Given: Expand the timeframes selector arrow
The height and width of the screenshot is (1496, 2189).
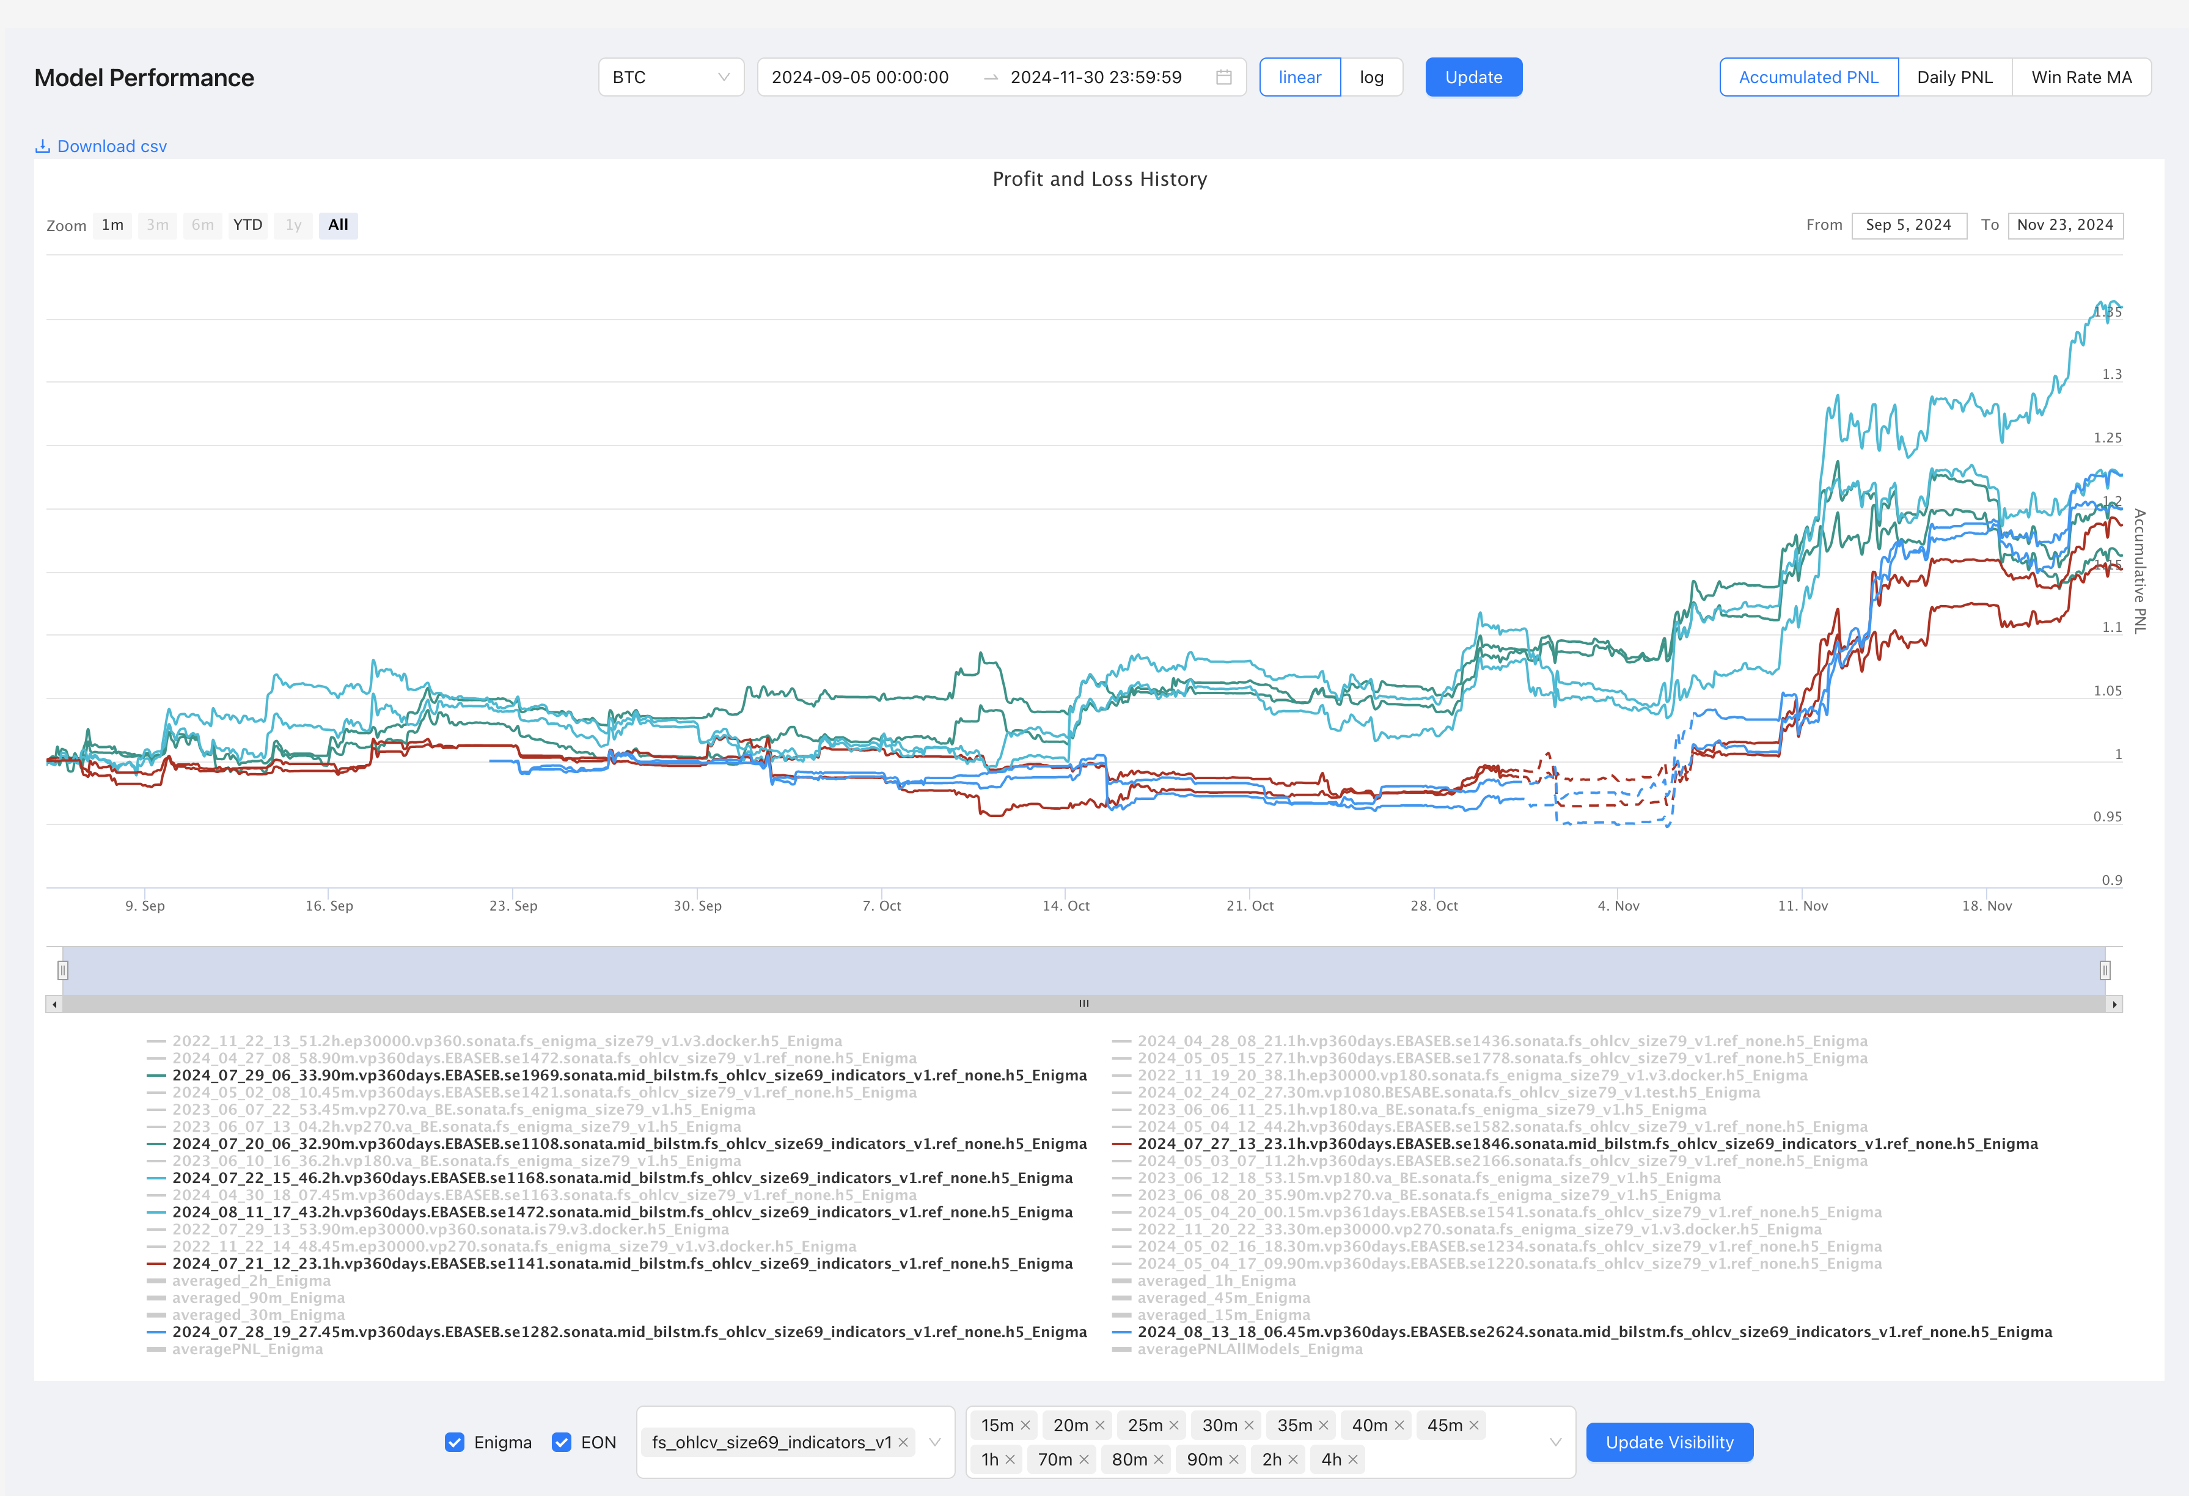Looking at the screenshot, I should [x=1555, y=1442].
